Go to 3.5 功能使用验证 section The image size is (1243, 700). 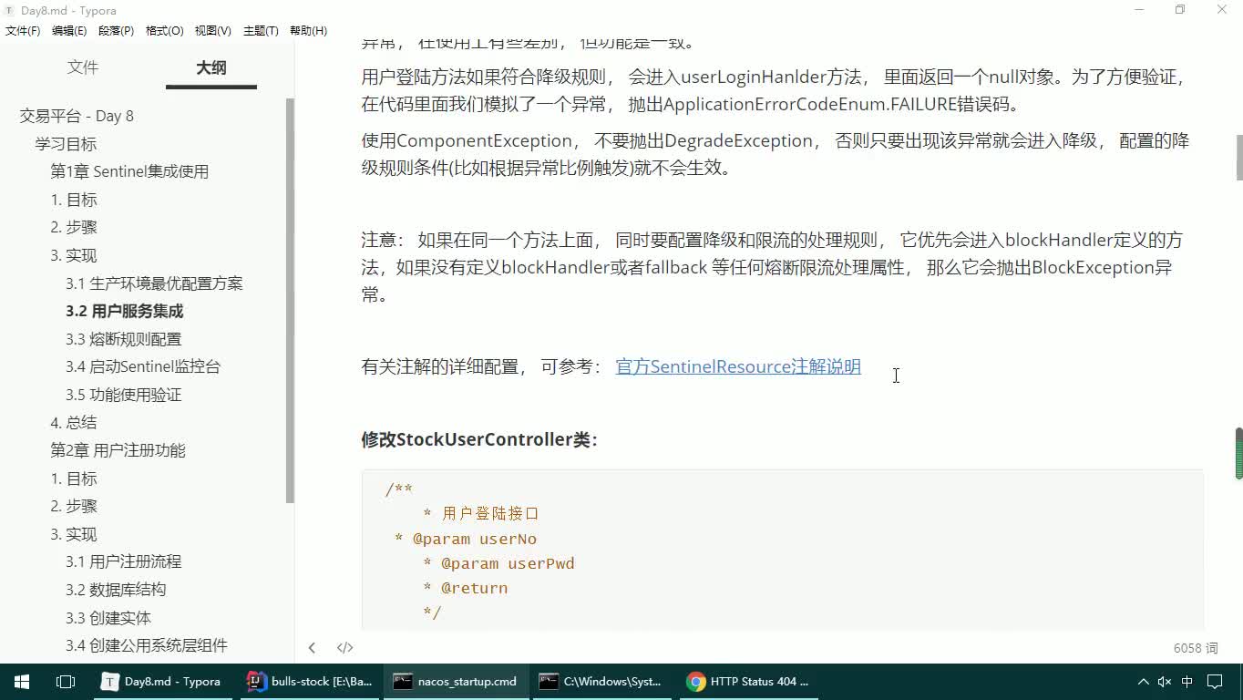click(x=123, y=395)
